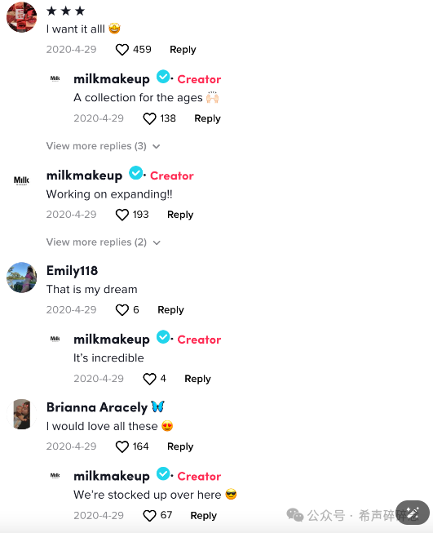
Task: Reply to the 'I want it alll' comment
Action: pyautogui.click(x=183, y=50)
